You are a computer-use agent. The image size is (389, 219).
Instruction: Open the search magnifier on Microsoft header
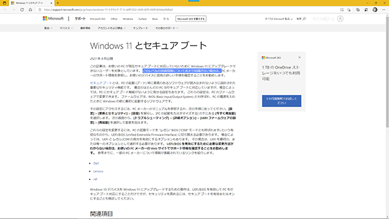304,19
